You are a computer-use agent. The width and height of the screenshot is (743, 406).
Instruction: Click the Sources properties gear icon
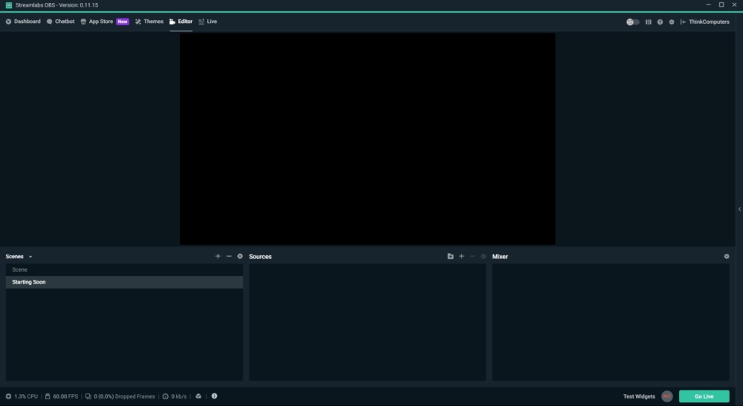click(484, 256)
